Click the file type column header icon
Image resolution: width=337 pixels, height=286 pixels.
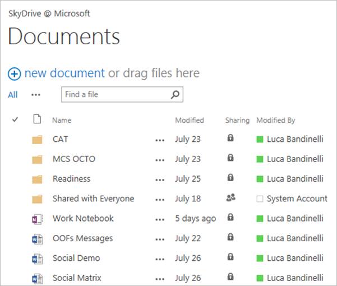[37, 119]
